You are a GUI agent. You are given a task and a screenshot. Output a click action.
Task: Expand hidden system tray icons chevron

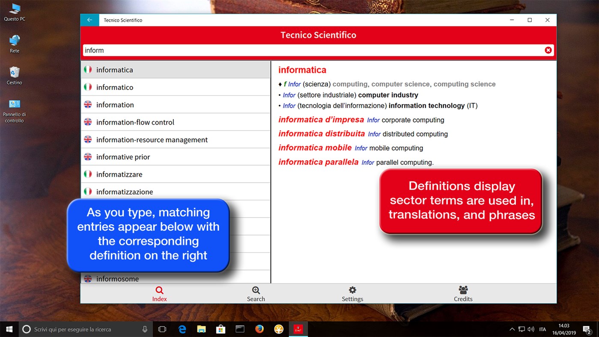pyautogui.click(x=513, y=329)
